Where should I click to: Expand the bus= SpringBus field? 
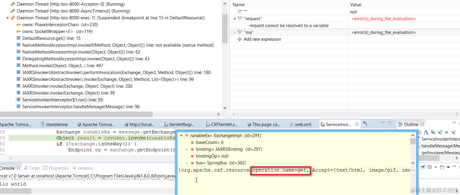pos(187,163)
